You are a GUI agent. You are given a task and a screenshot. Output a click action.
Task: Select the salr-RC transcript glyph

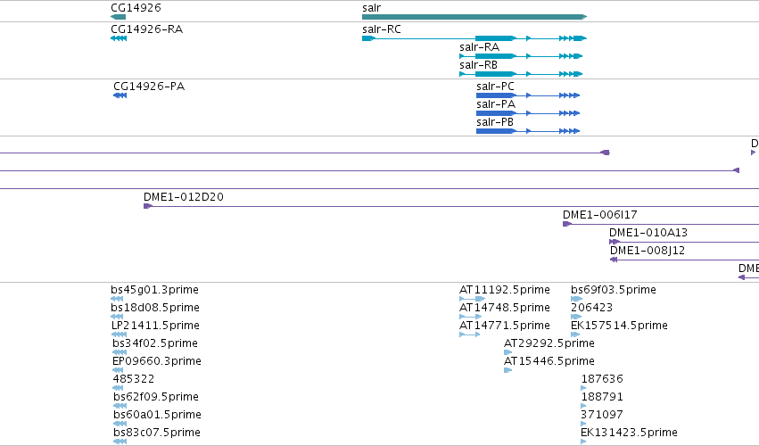[x=474, y=38]
